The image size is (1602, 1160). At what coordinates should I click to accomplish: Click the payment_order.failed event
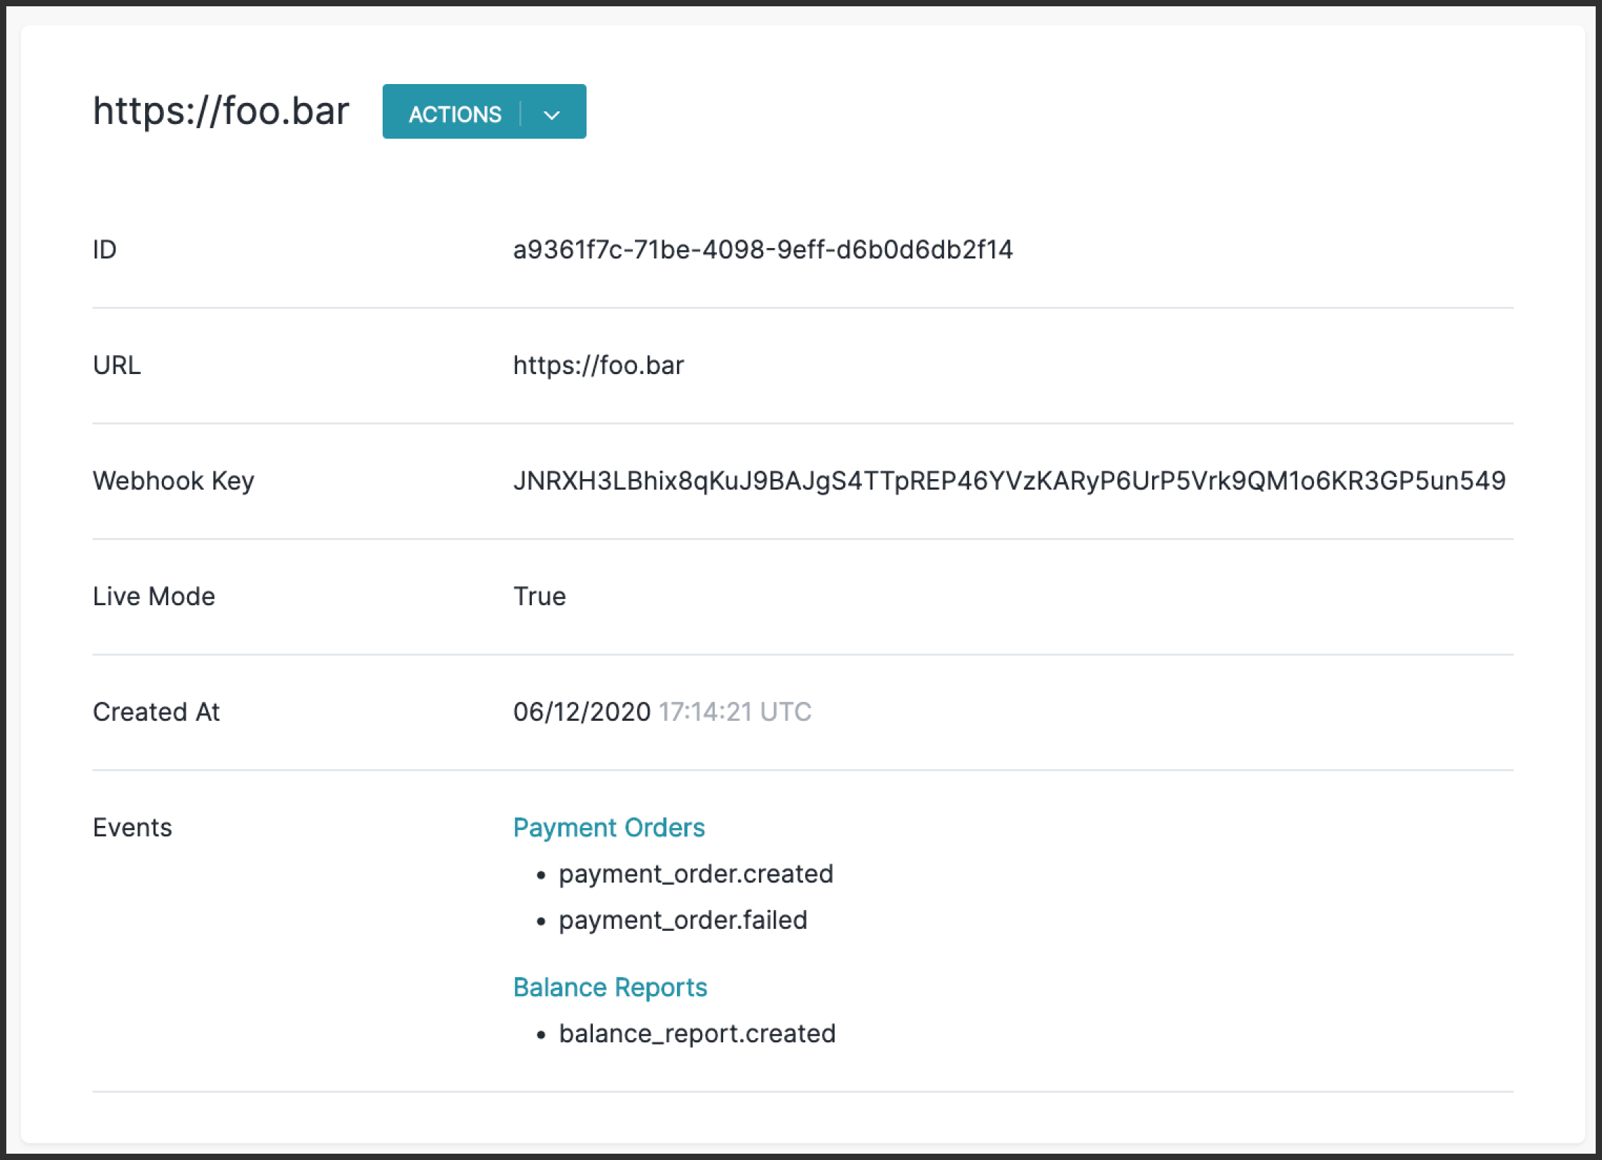tap(683, 919)
